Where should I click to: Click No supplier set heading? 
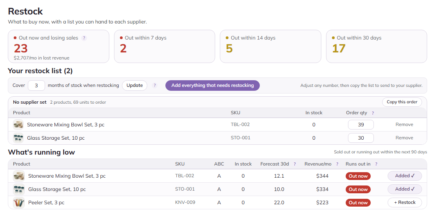(x=30, y=102)
